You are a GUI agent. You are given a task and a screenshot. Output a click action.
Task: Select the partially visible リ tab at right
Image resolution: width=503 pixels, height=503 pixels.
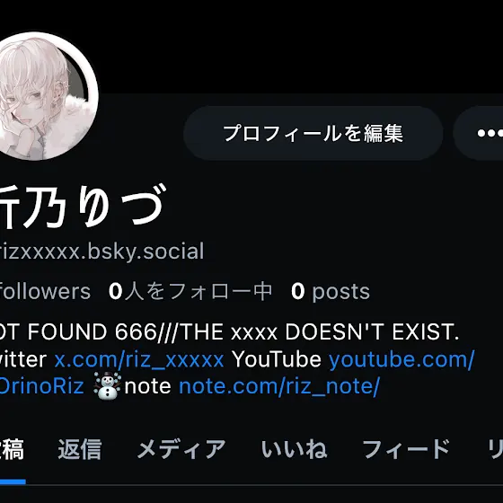pos(495,449)
